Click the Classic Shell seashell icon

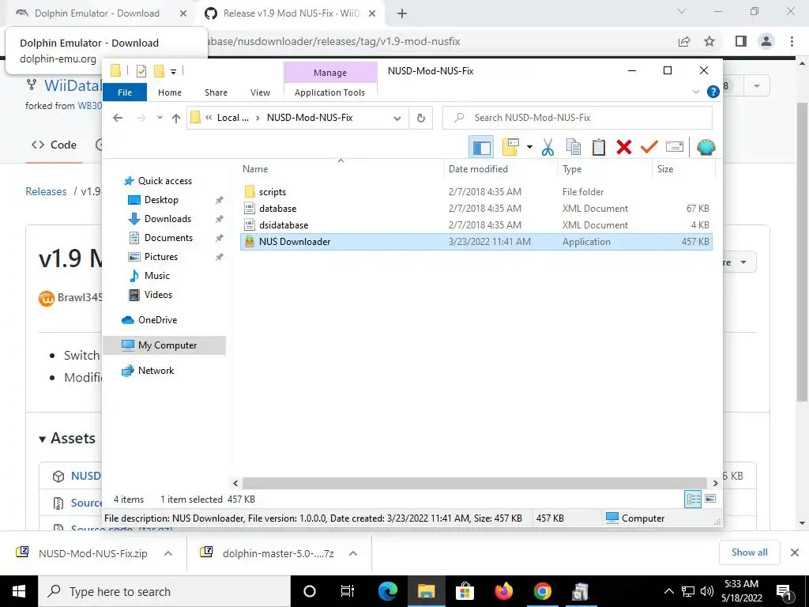(706, 148)
